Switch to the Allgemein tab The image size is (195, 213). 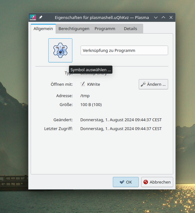click(43, 29)
